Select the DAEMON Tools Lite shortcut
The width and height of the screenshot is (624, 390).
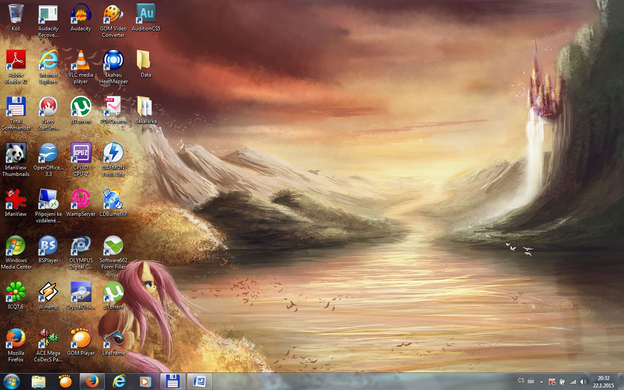point(113,160)
